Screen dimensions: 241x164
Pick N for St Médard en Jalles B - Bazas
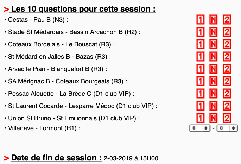(213, 57)
